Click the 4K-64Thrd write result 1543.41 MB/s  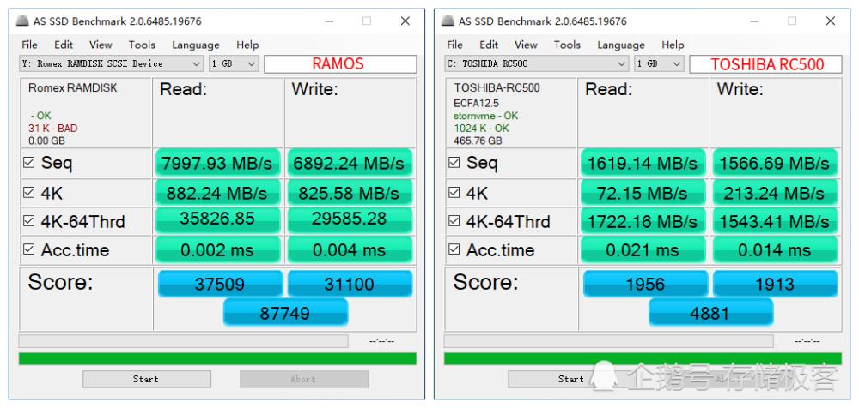[775, 221]
